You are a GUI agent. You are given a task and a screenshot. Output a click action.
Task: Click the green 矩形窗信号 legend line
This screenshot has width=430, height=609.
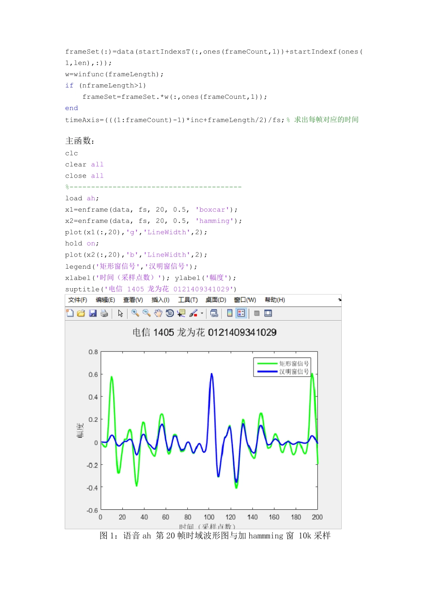[267, 363]
